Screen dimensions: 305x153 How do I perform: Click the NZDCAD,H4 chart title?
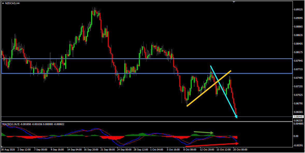(x=12, y=3)
